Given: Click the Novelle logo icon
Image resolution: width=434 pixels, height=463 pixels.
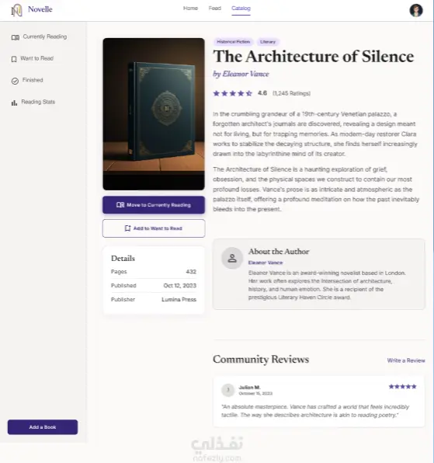Looking at the screenshot, I should click(17, 10).
